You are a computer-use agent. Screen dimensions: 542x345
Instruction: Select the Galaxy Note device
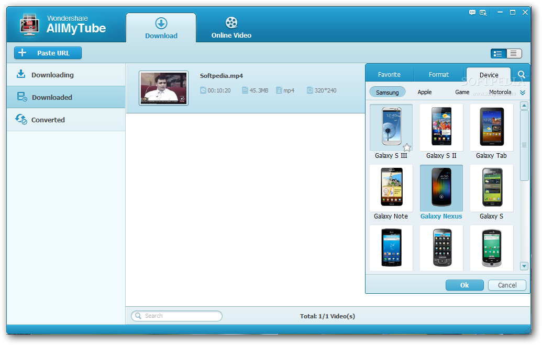point(391,192)
